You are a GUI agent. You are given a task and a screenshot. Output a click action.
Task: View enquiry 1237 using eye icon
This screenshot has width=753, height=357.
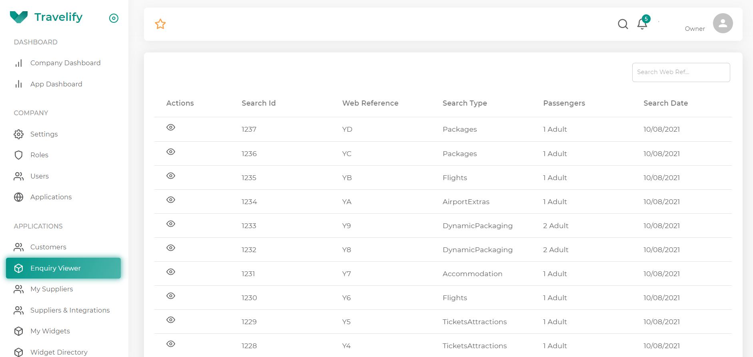click(171, 127)
